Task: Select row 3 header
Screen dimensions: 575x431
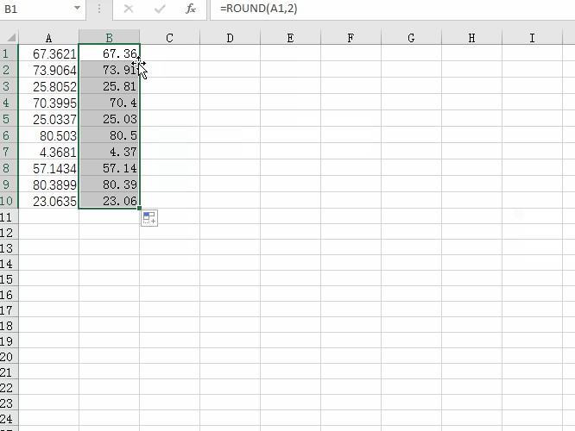Action: (x=9, y=86)
